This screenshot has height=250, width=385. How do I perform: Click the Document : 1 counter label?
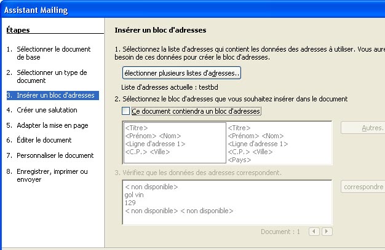280,232
